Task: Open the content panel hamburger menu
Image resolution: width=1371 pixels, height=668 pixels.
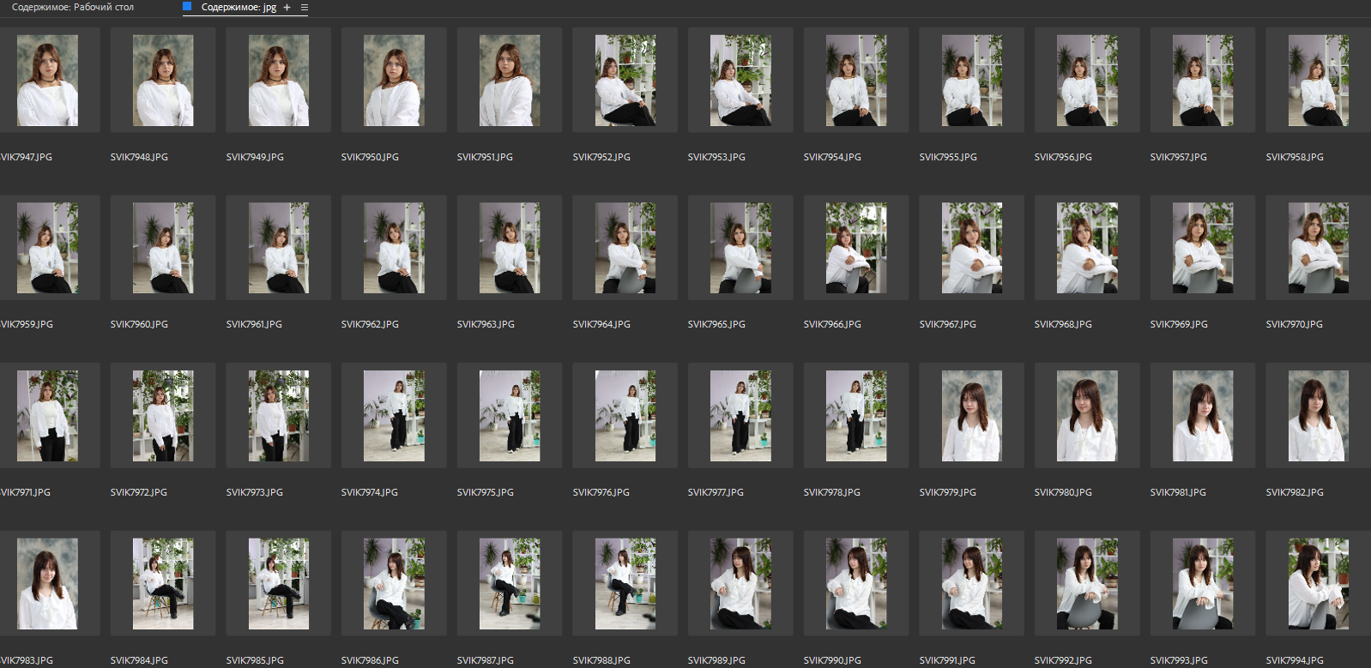Action: coord(304,7)
